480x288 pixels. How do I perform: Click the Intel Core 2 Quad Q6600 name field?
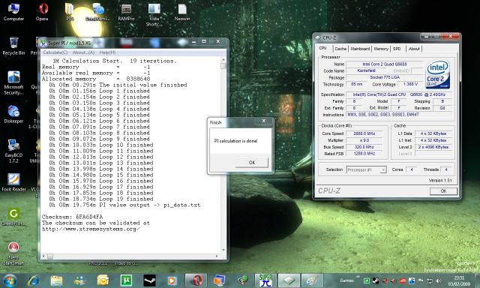[x=385, y=64]
